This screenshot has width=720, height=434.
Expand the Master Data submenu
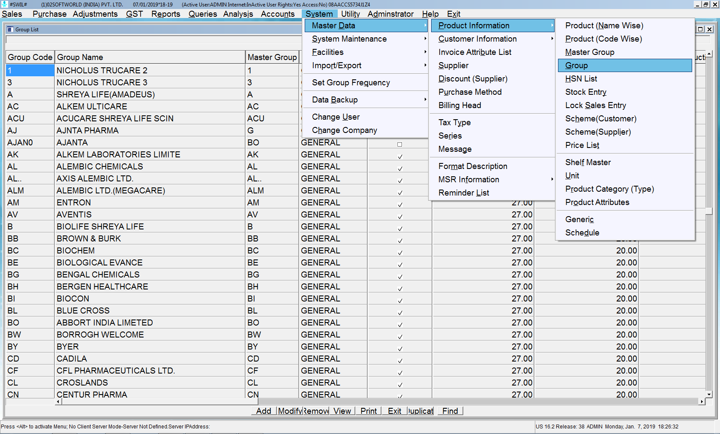366,26
